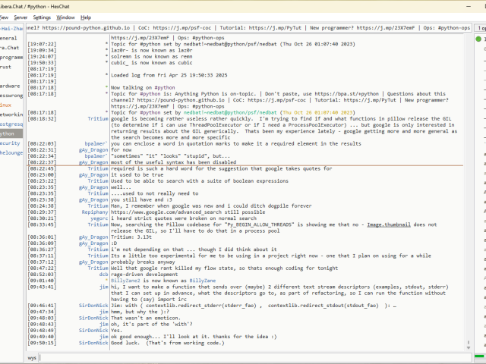Image resolution: width=486 pixels, height=364 pixels.
Task: Switch to the linux channel
Action: [7, 105]
